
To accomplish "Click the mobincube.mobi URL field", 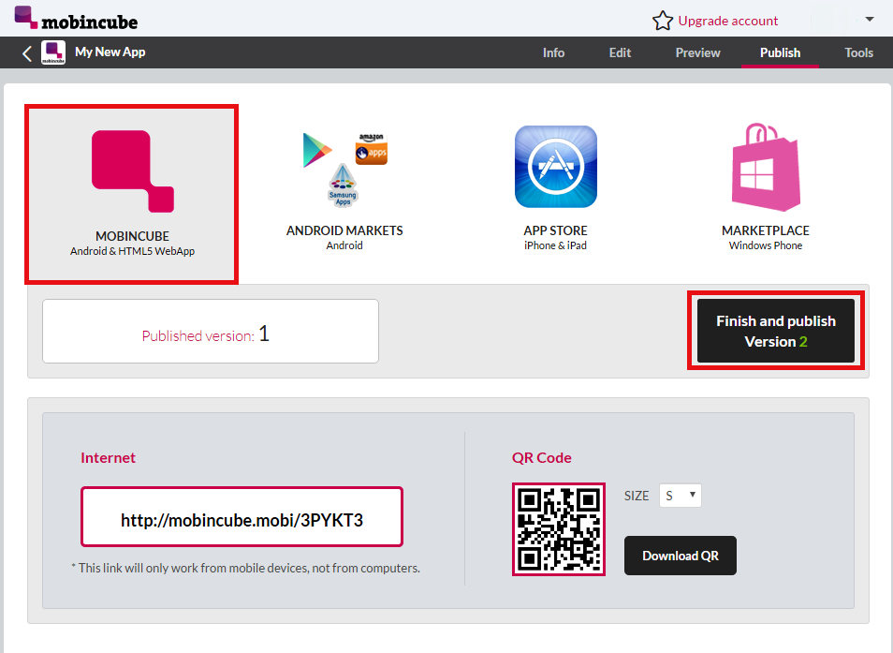I will [x=242, y=517].
